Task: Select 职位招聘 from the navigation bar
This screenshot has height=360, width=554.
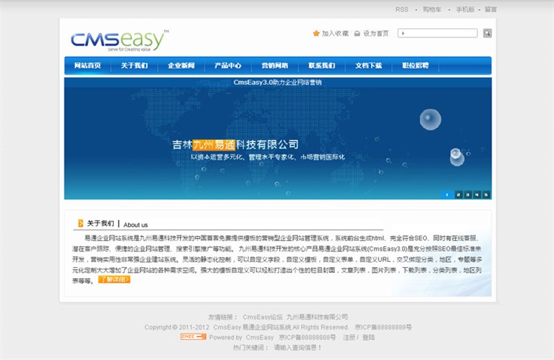Action: (x=415, y=66)
